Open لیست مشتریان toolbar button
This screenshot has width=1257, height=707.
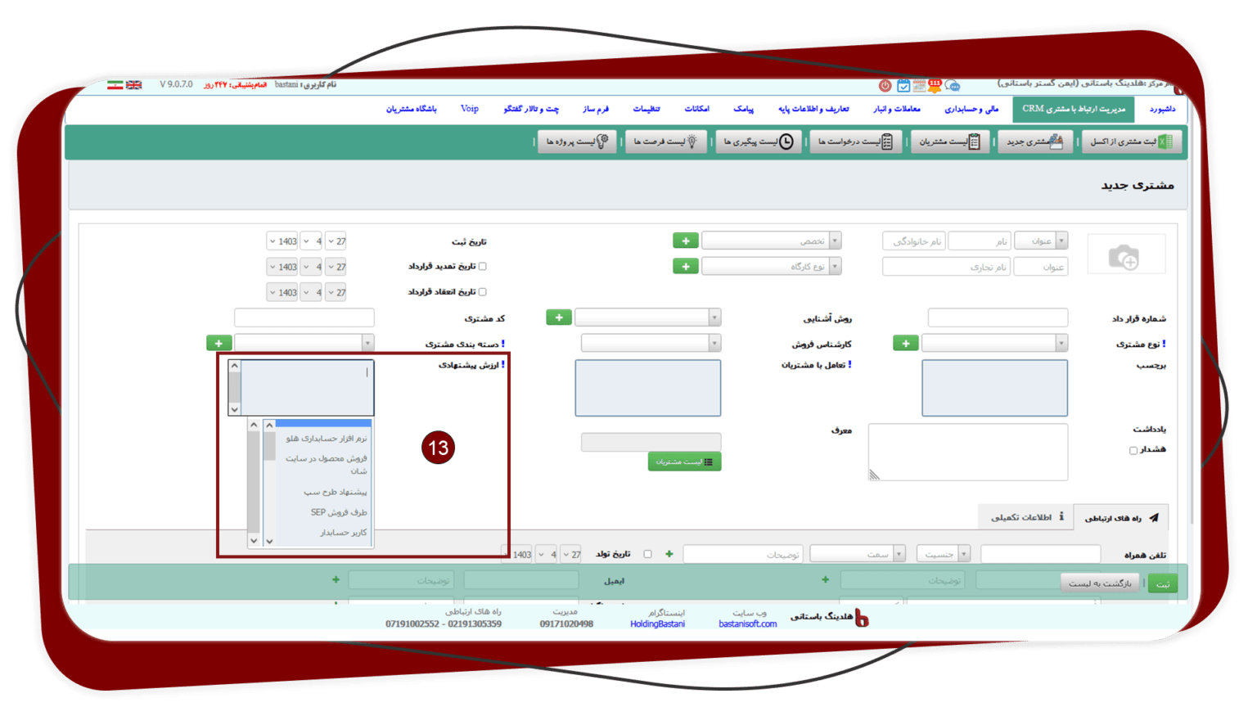click(950, 142)
